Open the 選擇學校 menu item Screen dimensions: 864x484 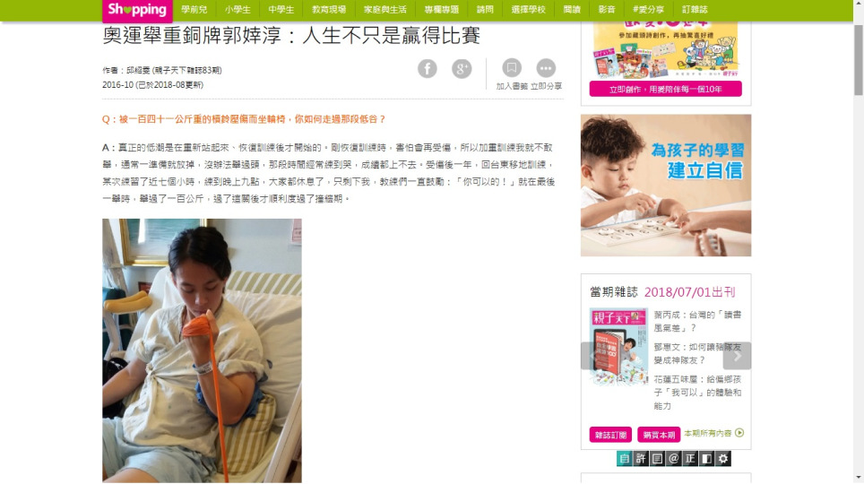pyautogui.click(x=528, y=9)
